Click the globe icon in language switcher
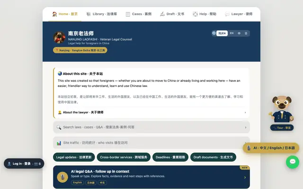This screenshot has width=303, height=189. tap(214, 33)
